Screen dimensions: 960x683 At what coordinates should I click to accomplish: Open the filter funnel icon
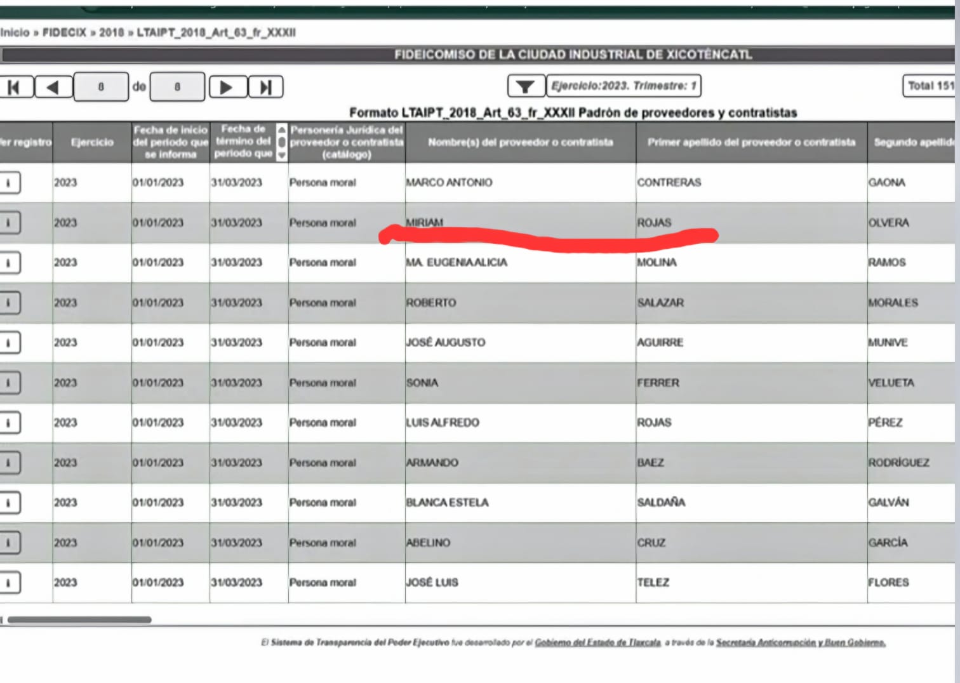click(526, 86)
